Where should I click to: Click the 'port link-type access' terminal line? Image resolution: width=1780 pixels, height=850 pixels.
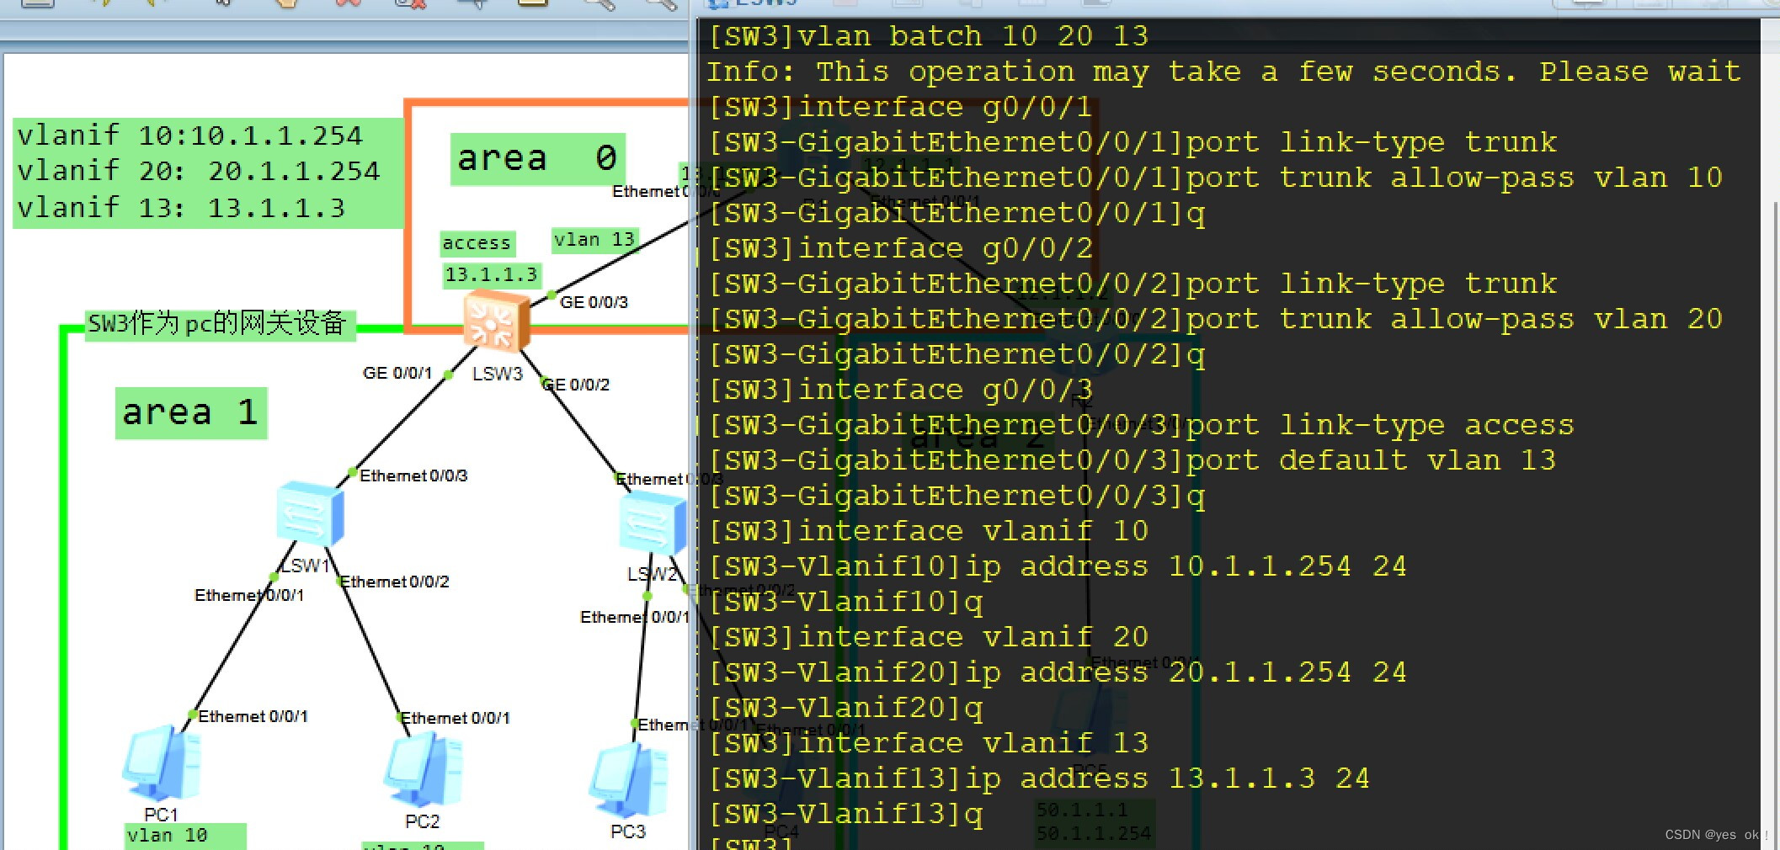pos(1141,425)
